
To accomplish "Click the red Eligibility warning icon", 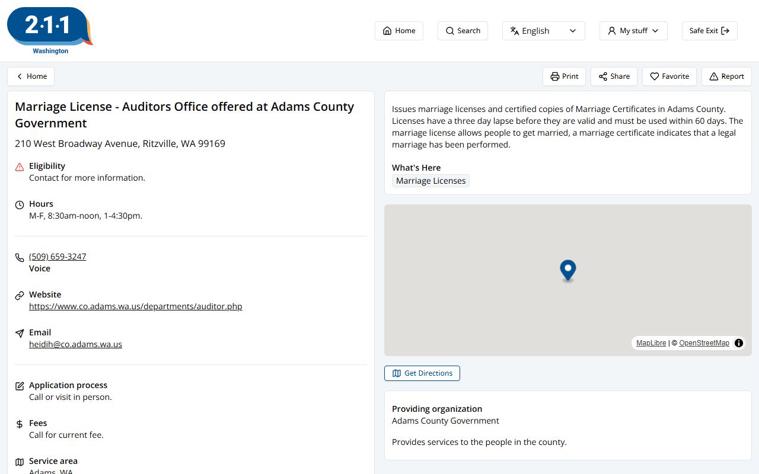I will pos(20,167).
